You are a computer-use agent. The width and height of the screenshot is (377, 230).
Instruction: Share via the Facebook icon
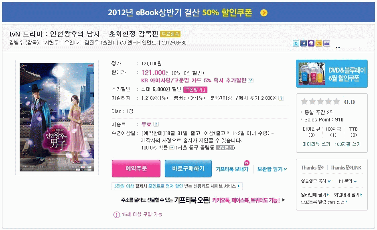click(x=304, y=43)
